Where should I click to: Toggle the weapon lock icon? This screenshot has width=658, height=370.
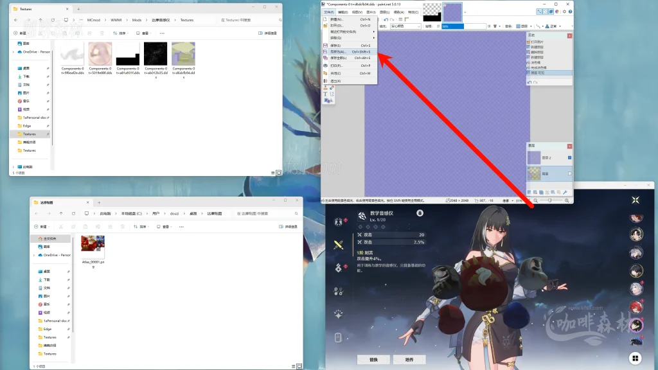tap(420, 213)
